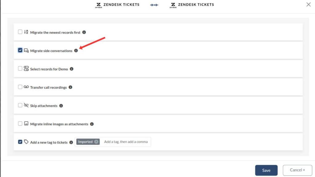Click info icon next to Migrate side conversations
The image size is (315, 177).
click(x=76, y=51)
